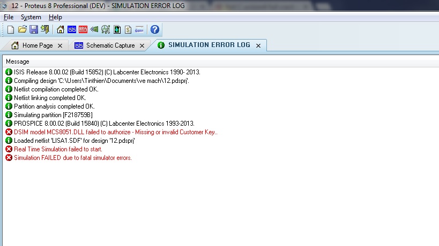Viewport: 439px width, 246px height.
Task: Click the Proteus application icon in title bar
Action: pos(3,5)
